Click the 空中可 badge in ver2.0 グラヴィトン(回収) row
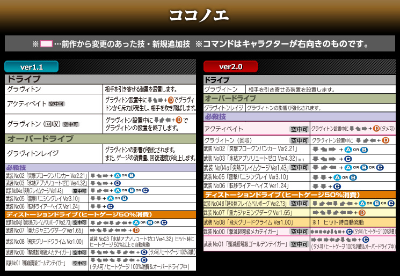Screen dimensions: 400x276 point(299,140)
